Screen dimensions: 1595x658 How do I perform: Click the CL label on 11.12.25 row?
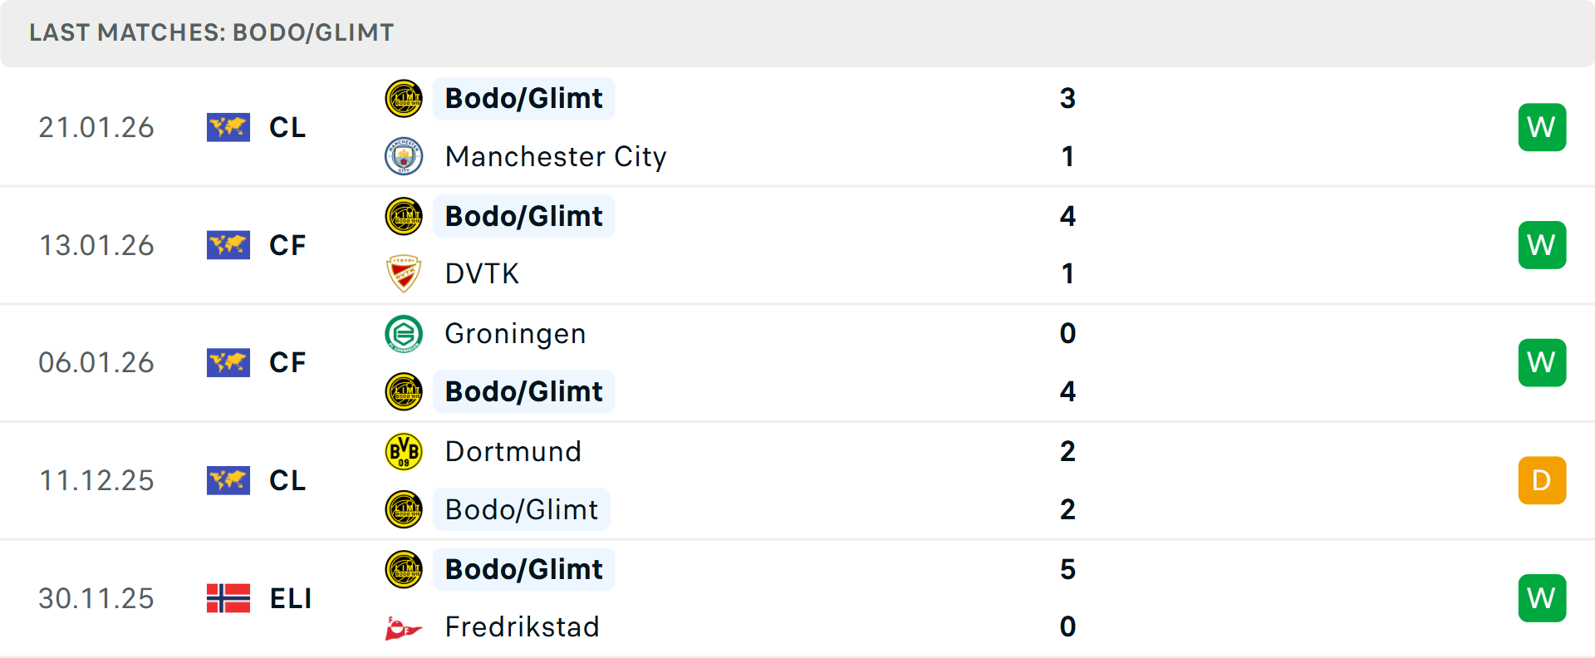(x=287, y=480)
